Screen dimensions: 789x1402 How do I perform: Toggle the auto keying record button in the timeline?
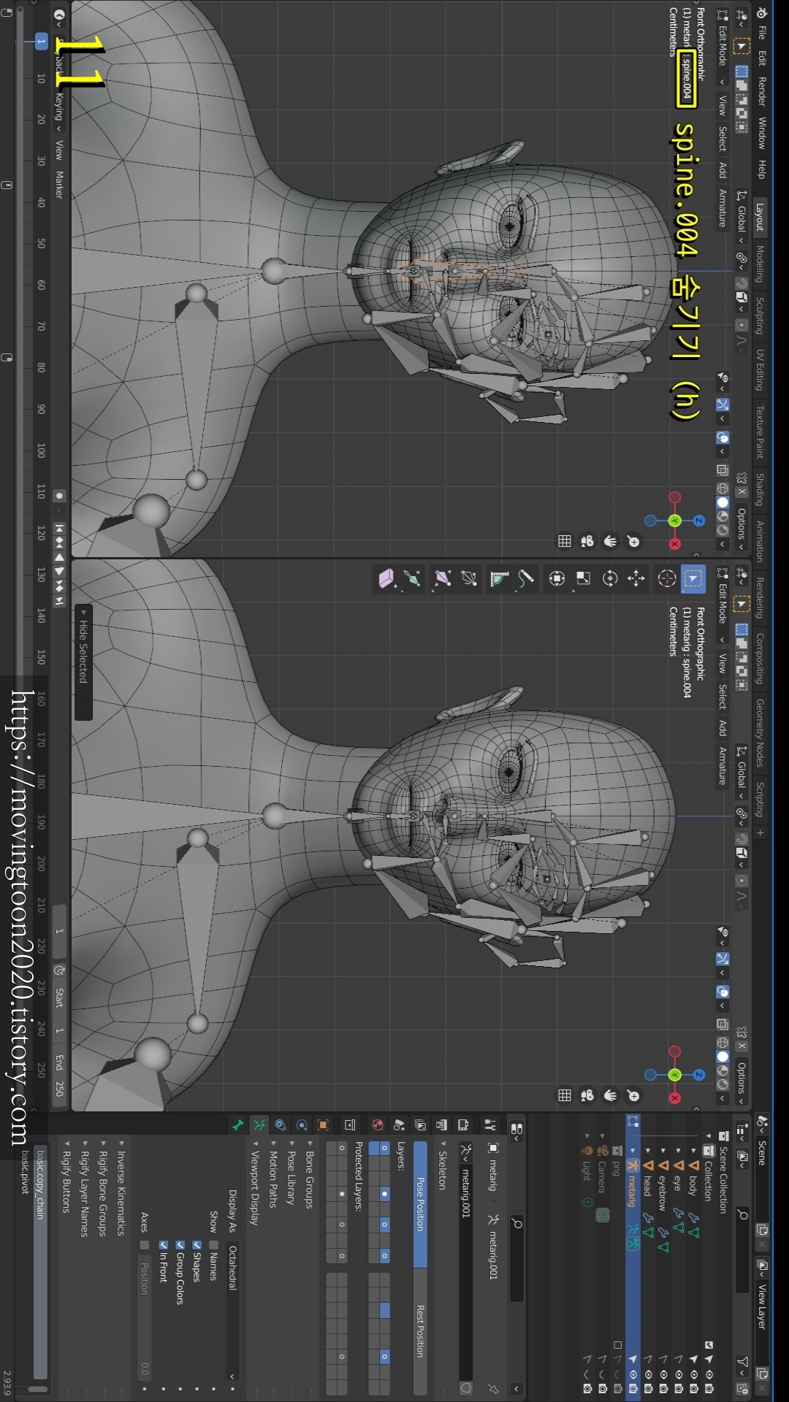pos(59,496)
